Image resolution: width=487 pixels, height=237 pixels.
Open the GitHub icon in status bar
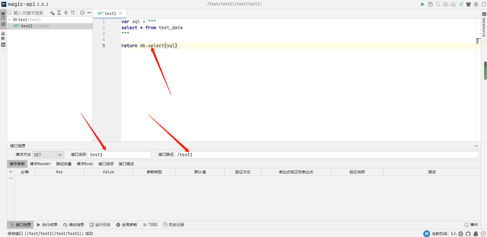click(x=468, y=234)
